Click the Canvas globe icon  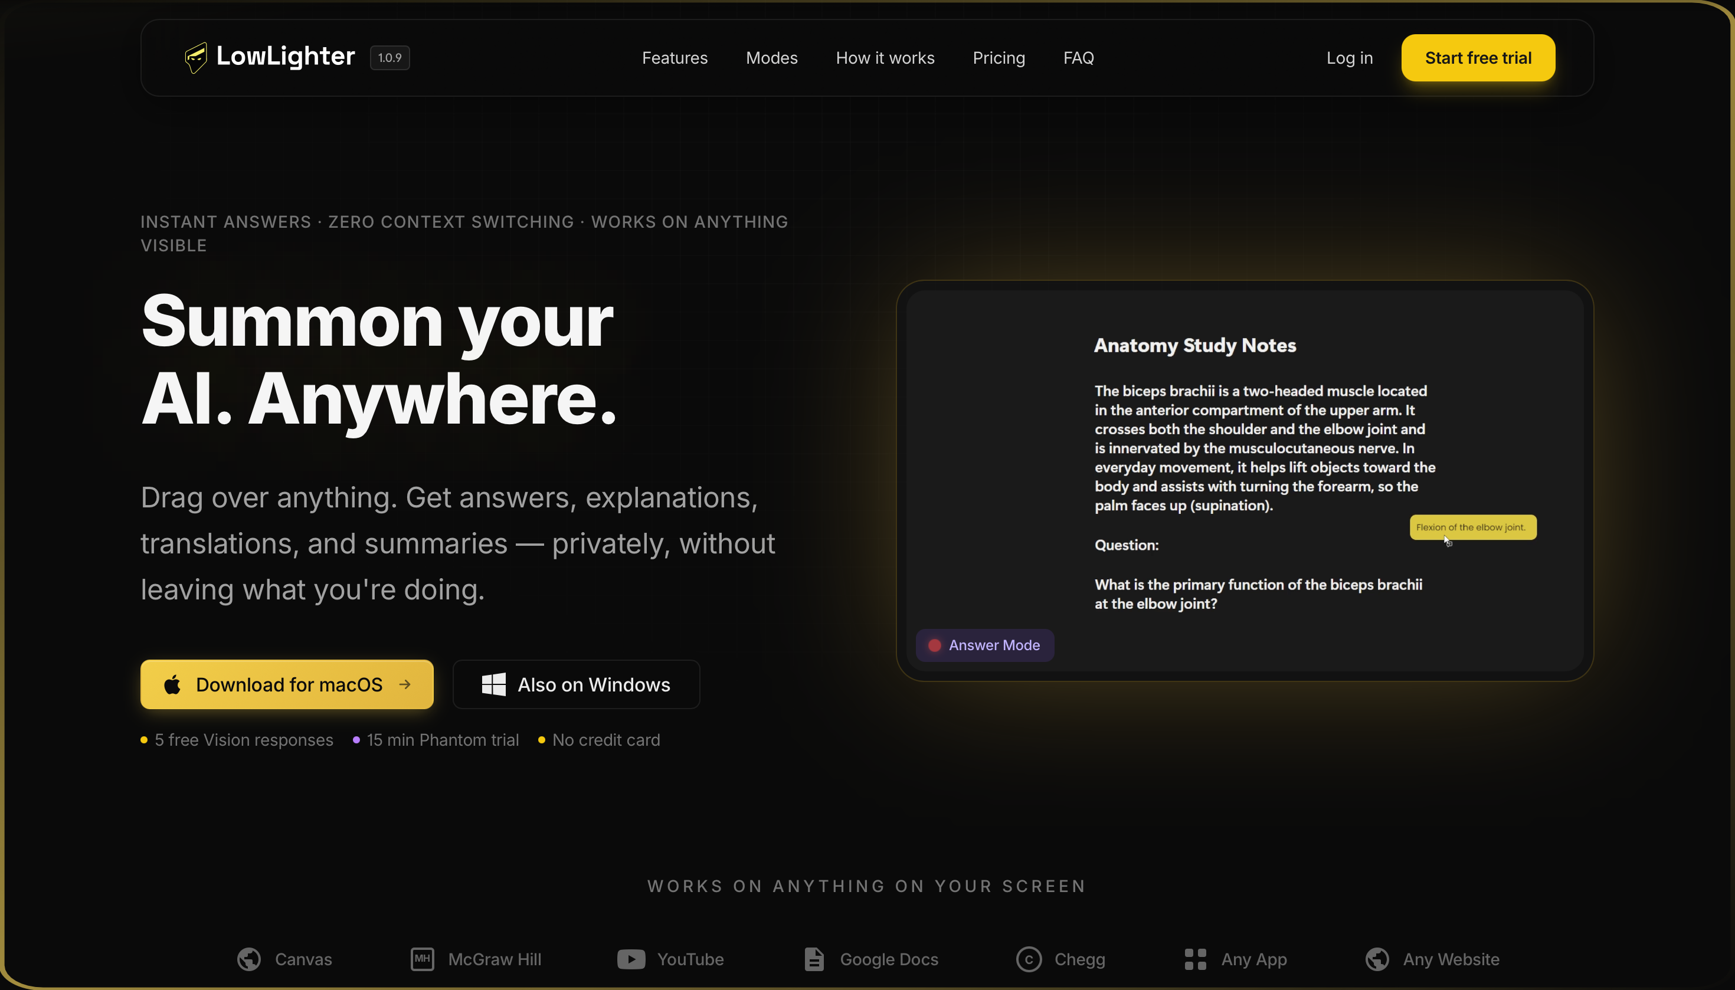click(249, 959)
